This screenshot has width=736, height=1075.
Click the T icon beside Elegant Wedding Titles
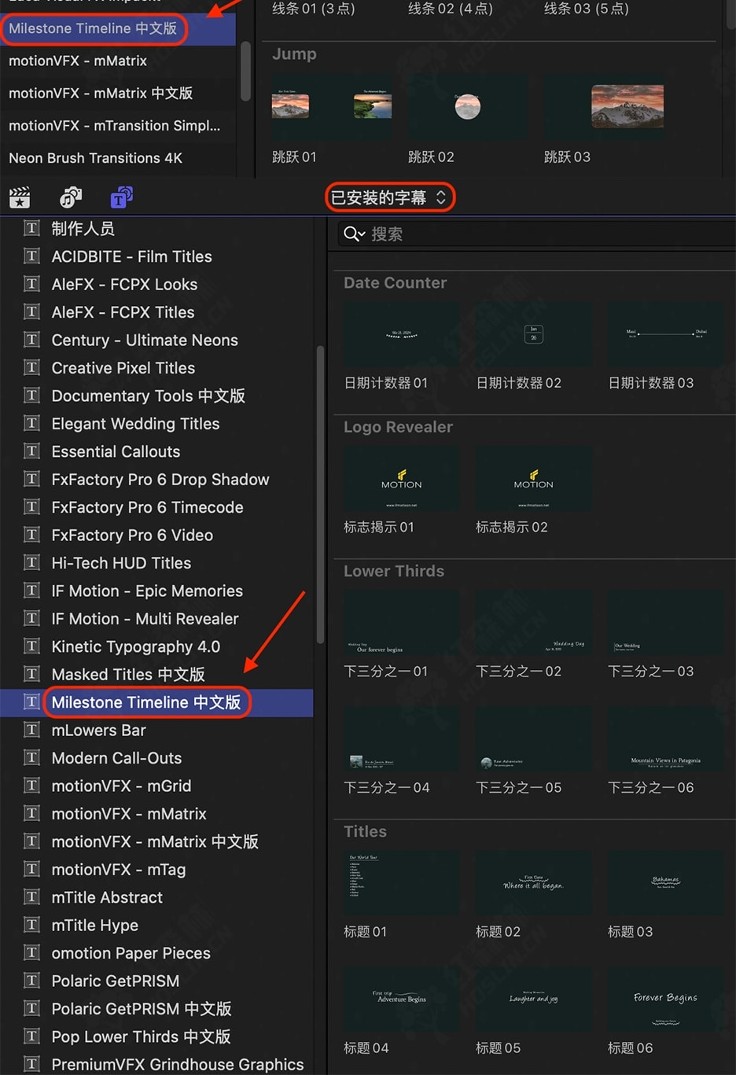(31, 423)
